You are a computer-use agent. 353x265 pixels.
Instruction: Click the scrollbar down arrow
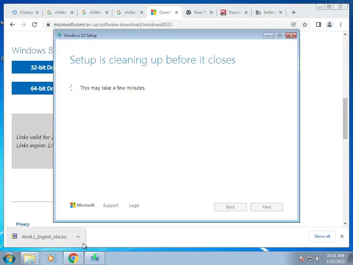(x=345, y=224)
